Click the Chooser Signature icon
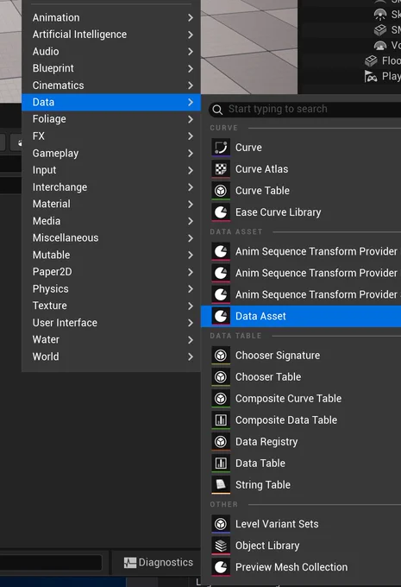The width and height of the screenshot is (401, 587). pos(221,356)
